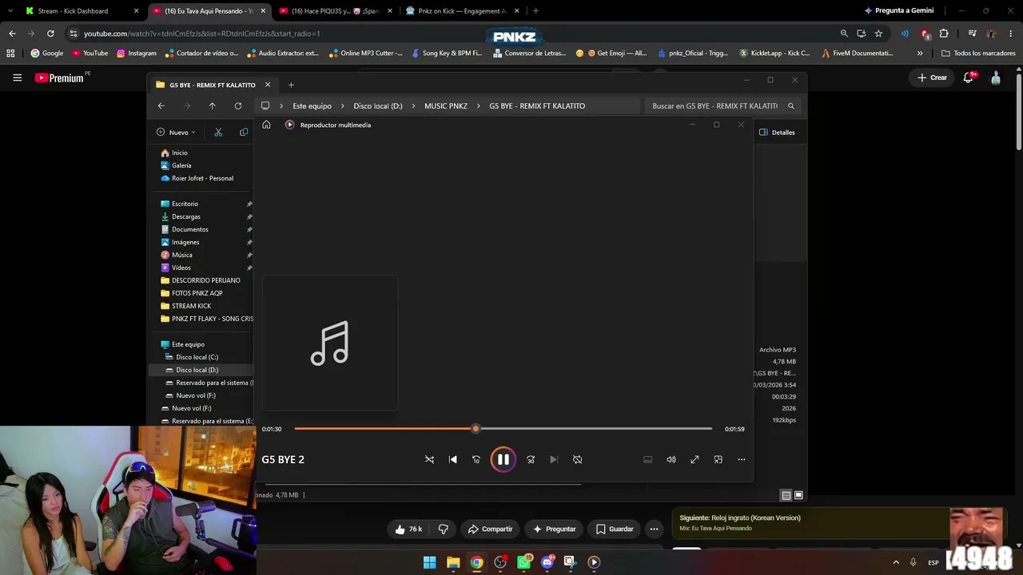Open media player more options menu

click(x=741, y=459)
